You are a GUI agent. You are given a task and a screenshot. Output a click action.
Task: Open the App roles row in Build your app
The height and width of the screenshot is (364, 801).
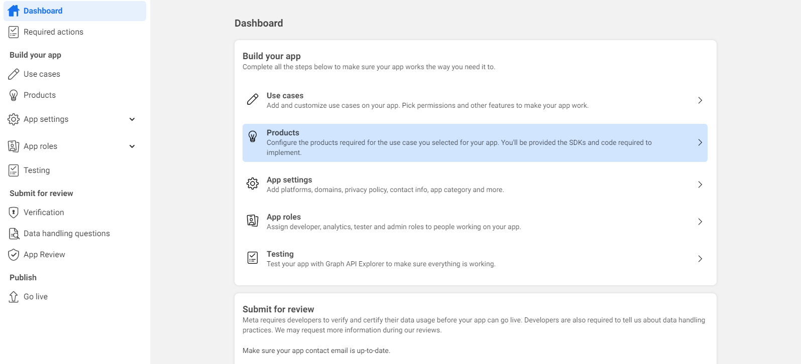click(394, 222)
